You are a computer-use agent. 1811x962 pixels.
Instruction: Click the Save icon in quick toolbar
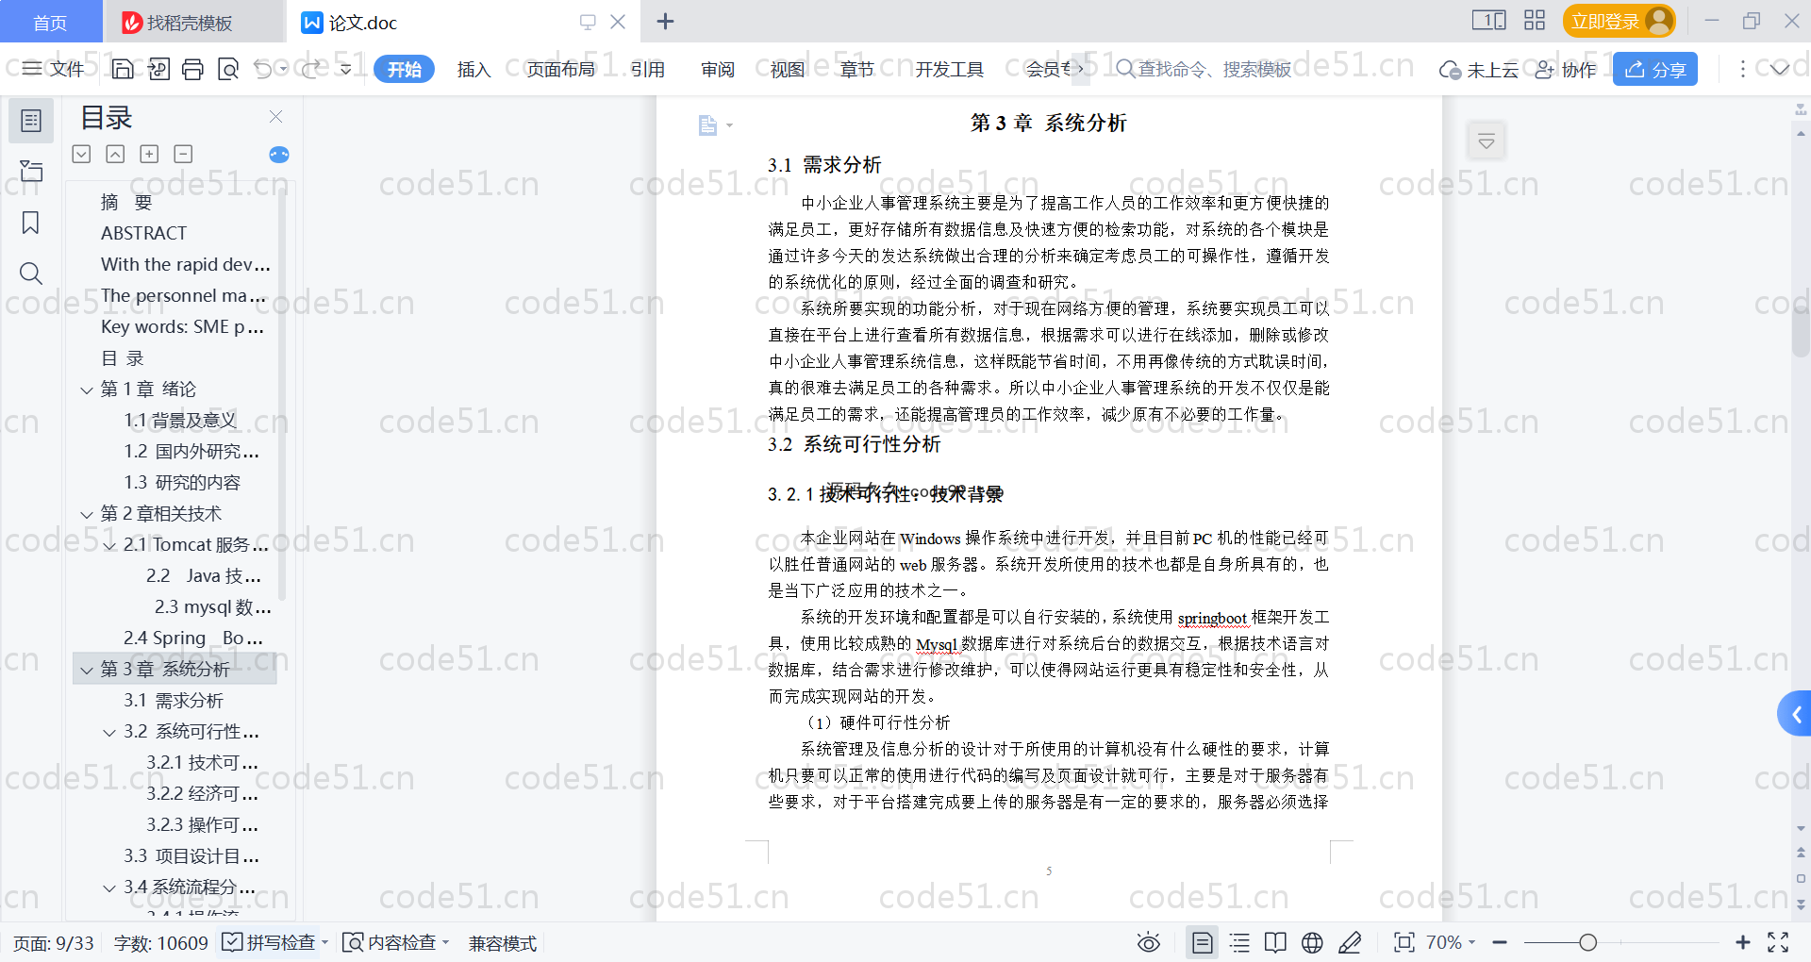pos(123,69)
